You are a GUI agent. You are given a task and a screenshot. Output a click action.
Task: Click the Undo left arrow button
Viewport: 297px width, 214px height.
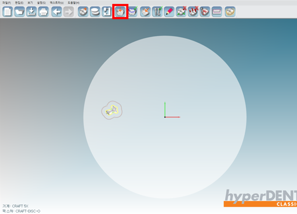click(x=56, y=12)
